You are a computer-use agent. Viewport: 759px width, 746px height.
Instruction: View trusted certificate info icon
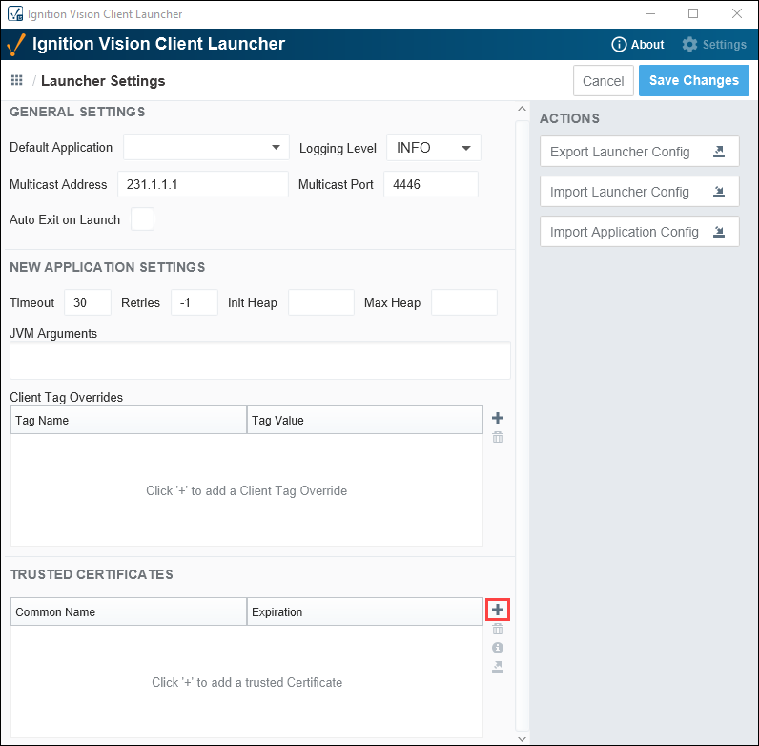tap(498, 648)
